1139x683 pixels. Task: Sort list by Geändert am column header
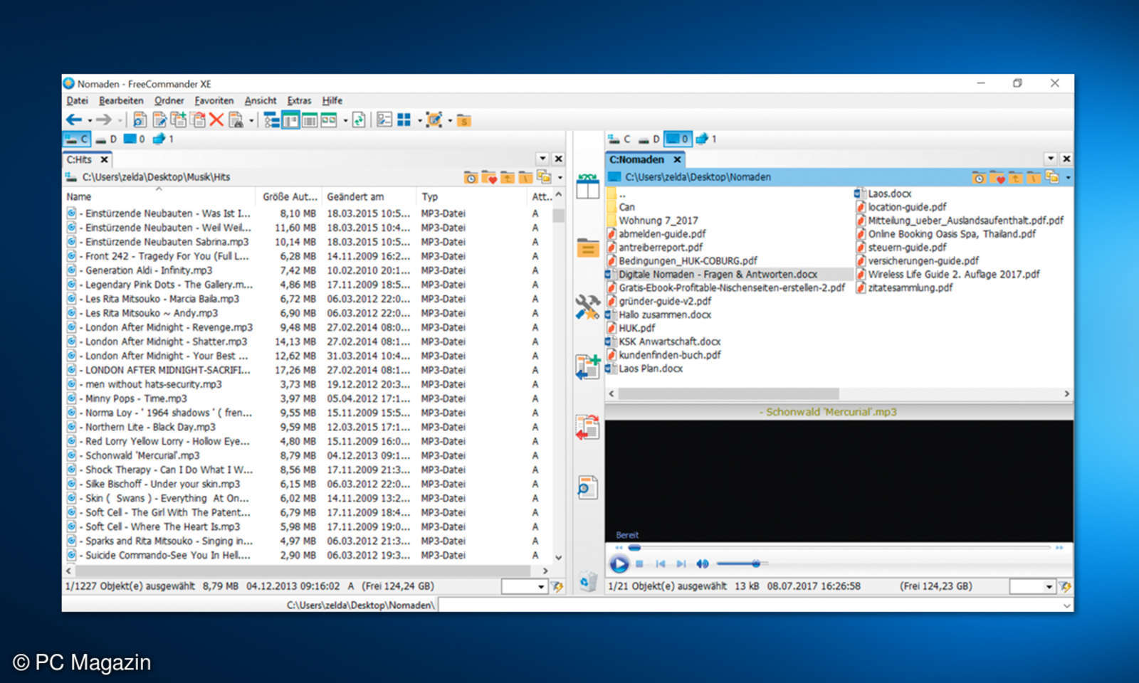tap(355, 197)
